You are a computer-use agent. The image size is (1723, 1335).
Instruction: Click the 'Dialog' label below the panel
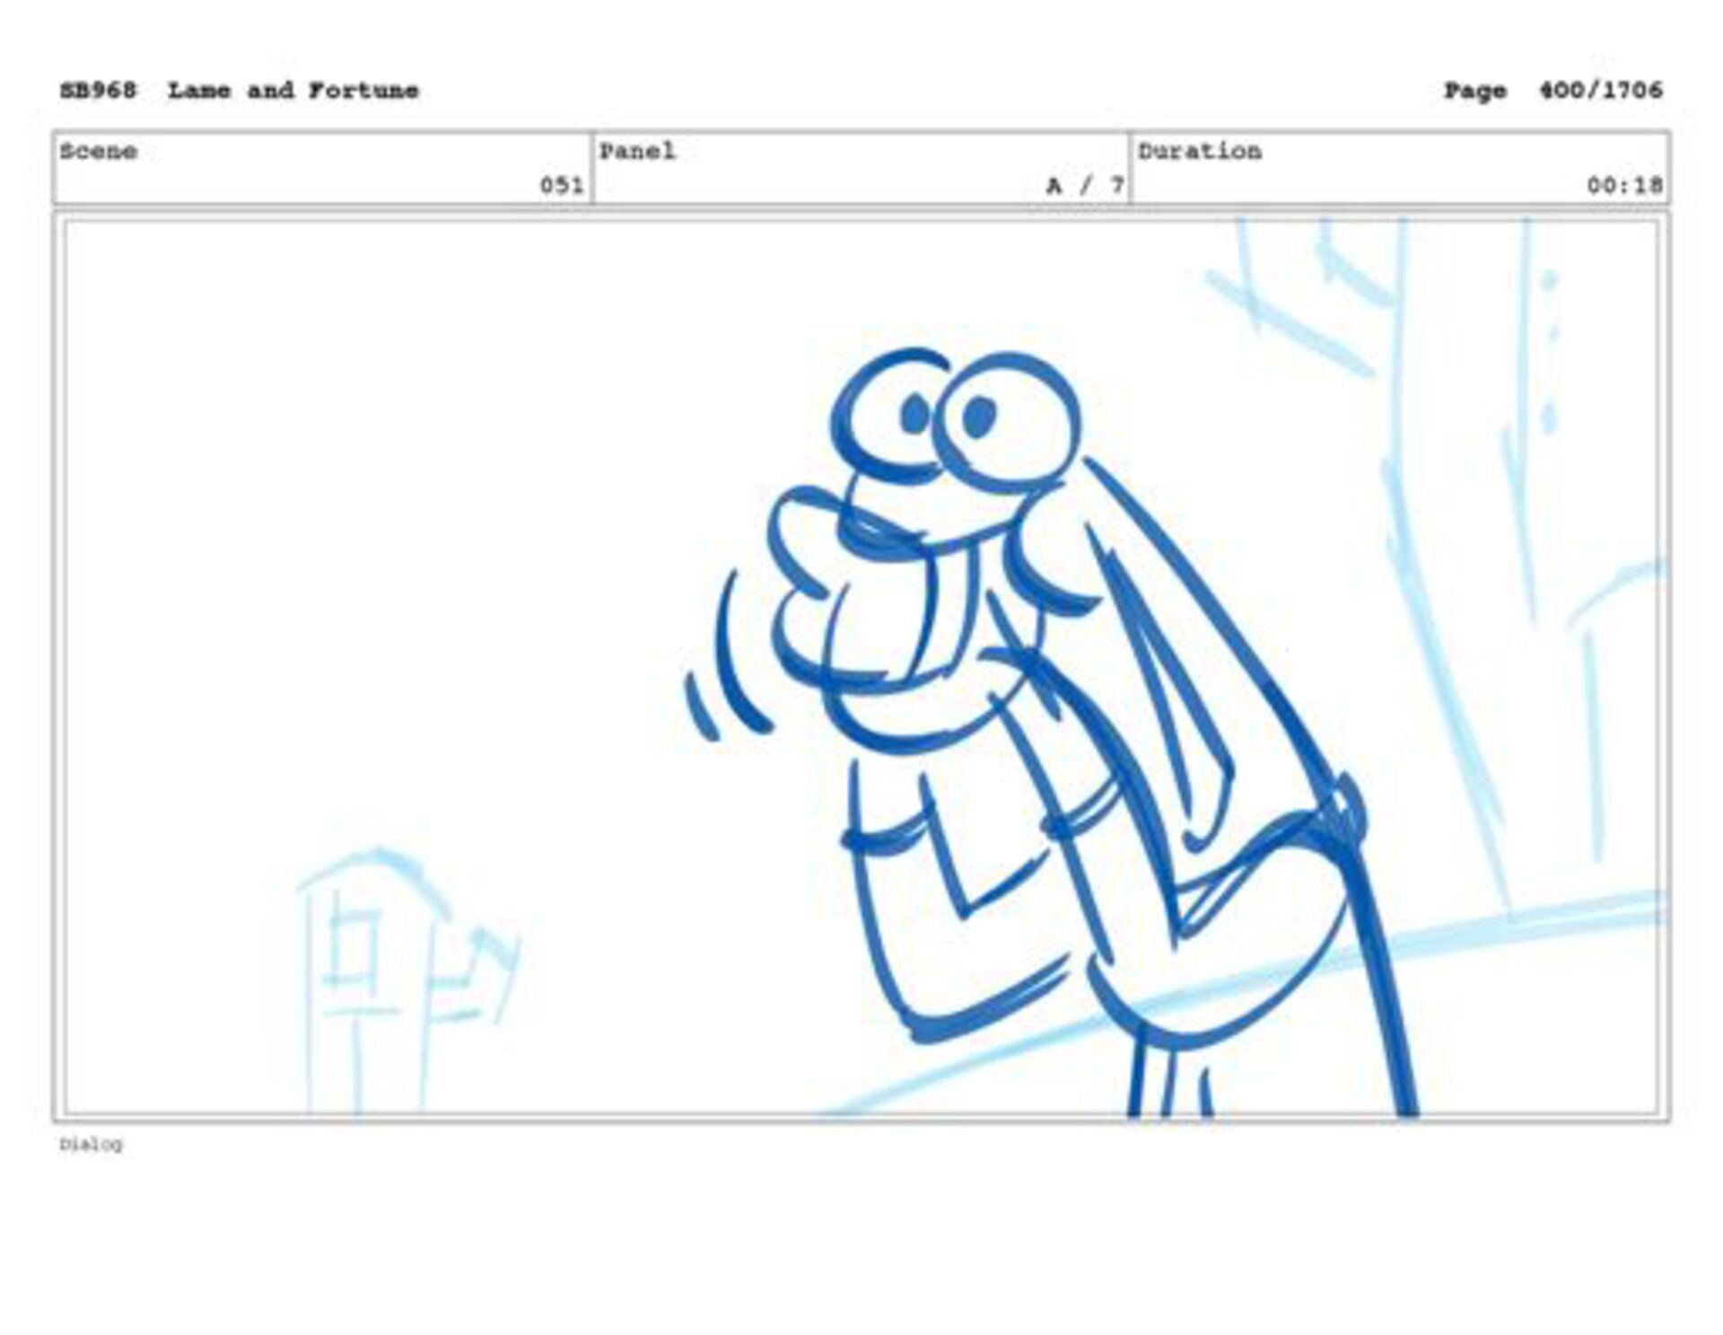click(x=91, y=1144)
